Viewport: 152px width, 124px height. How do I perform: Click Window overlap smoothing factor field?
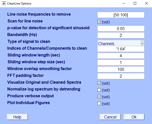click(121, 69)
